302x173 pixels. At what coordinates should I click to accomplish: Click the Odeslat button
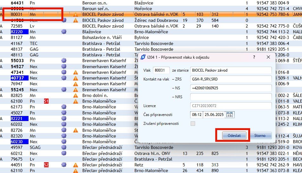pos(234,136)
